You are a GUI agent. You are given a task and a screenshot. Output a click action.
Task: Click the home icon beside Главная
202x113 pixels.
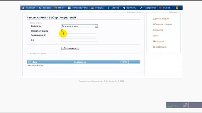[23, 8]
